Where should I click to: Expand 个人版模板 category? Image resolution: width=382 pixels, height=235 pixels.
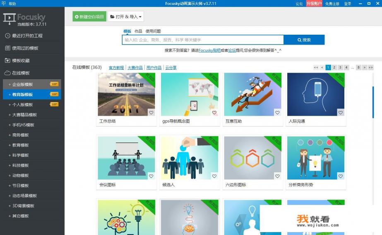(32, 104)
